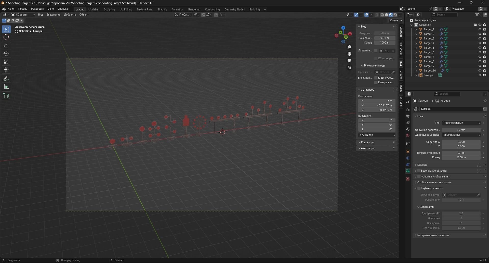
Task: Open the A-Tools sidebar tab
Action: [x=401, y=102]
